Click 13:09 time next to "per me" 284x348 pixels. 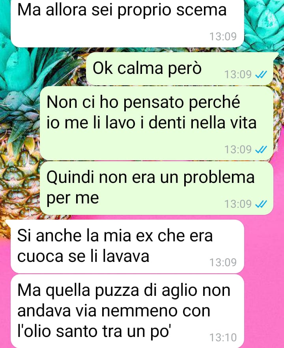click(x=238, y=204)
